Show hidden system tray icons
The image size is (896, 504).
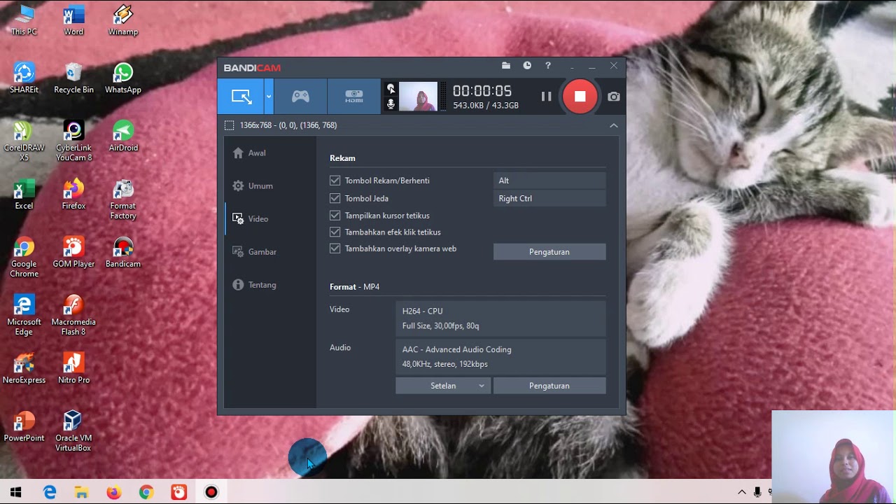(x=742, y=492)
